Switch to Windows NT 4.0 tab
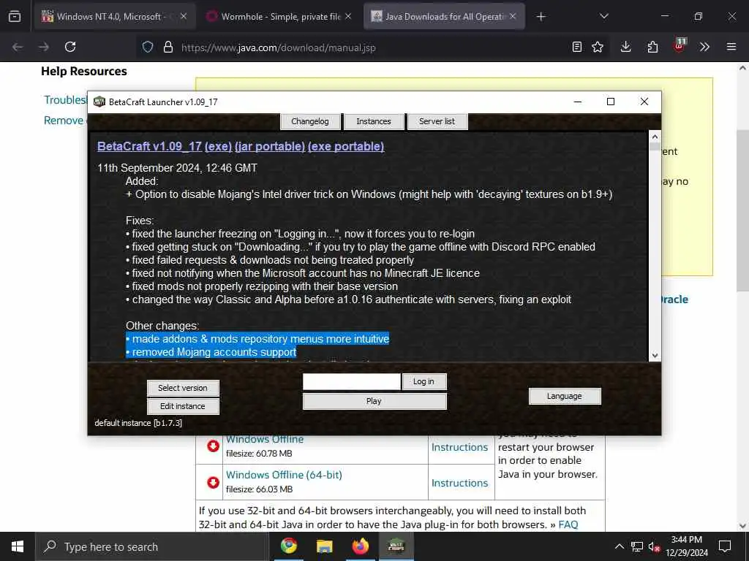The height and width of the screenshot is (561, 749). tap(115, 17)
